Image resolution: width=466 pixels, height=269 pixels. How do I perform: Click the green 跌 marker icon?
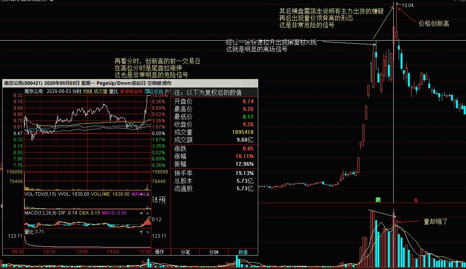coord(378,200)
